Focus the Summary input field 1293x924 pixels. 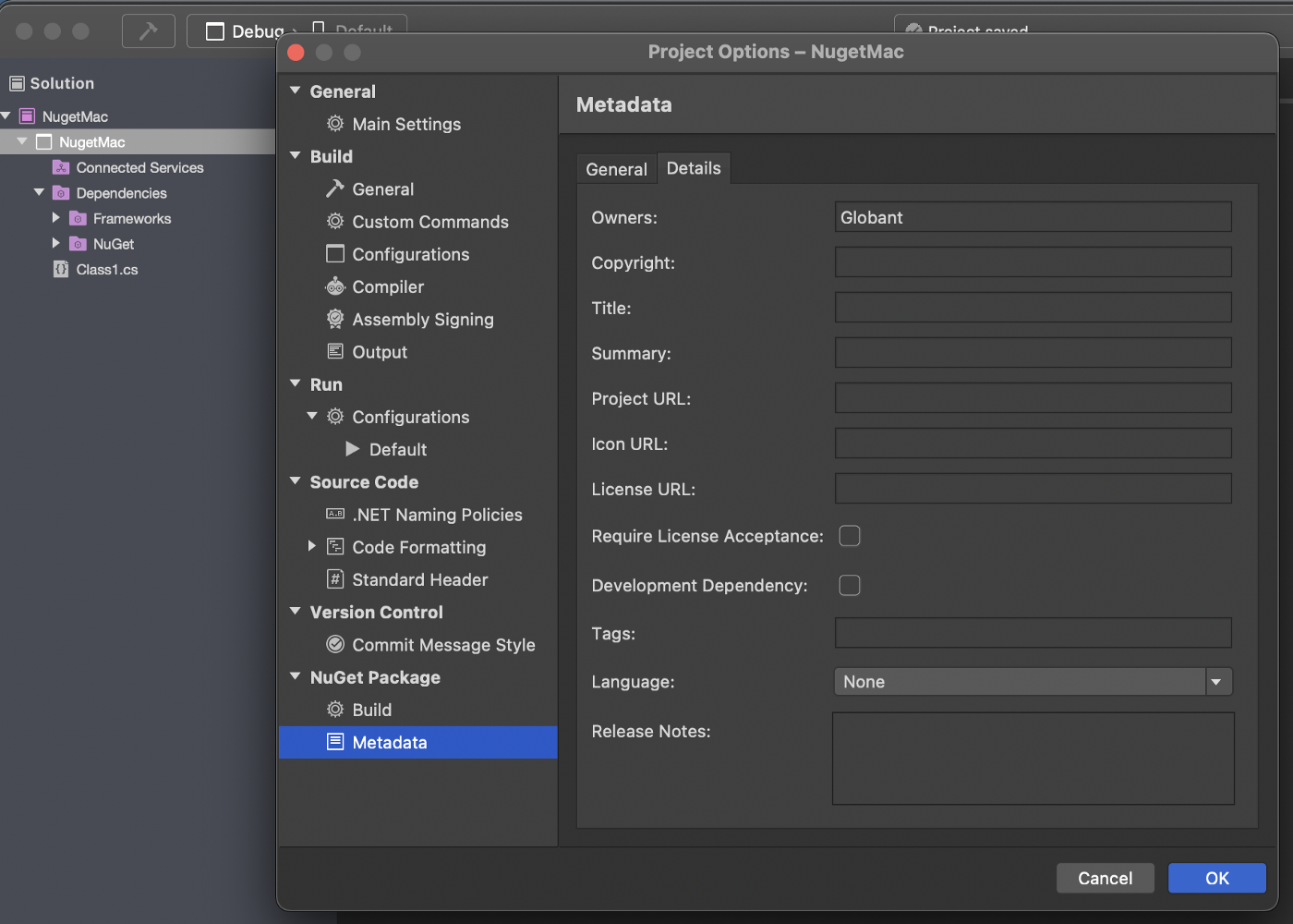[x=1033, y=352]
